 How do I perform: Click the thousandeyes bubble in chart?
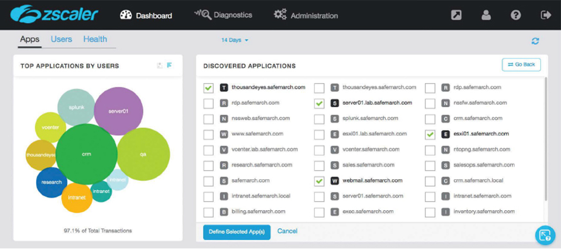(x=40, y=155)
